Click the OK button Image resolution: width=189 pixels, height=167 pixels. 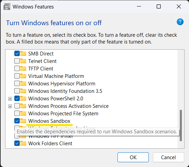tap(133, 157)
